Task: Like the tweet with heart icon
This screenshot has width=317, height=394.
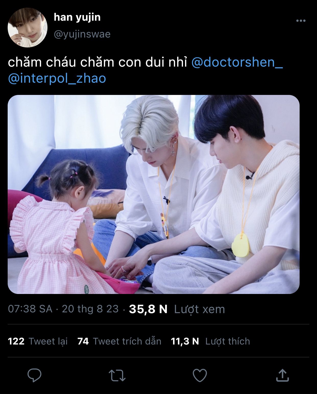Action: (x=200, y=375)
